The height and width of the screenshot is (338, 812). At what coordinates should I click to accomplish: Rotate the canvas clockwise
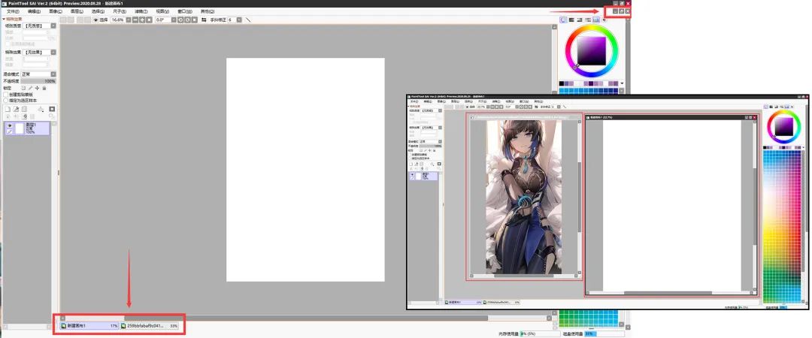pos(187,20)
